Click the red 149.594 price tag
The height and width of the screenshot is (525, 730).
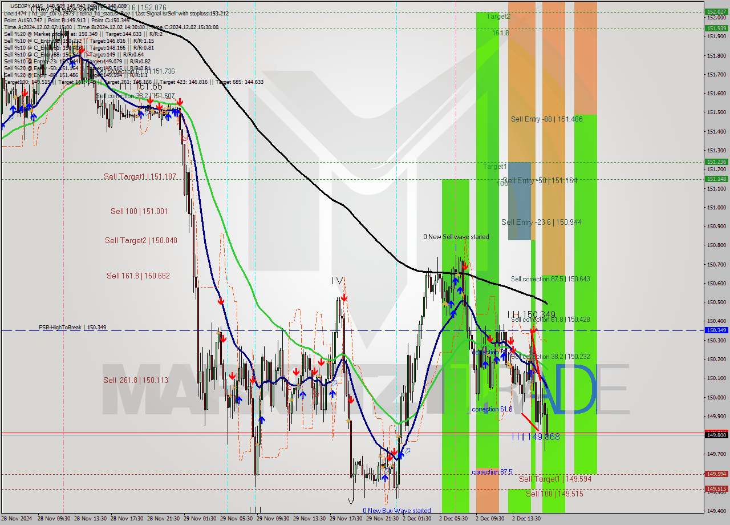click(x=716, y=474)
